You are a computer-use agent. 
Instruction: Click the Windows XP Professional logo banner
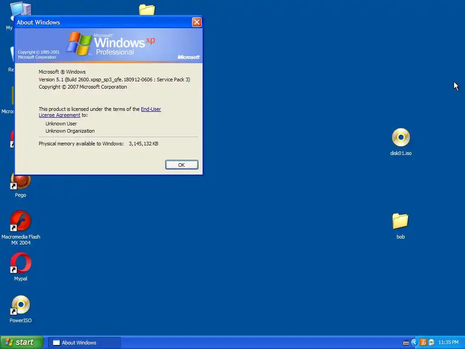109,45
